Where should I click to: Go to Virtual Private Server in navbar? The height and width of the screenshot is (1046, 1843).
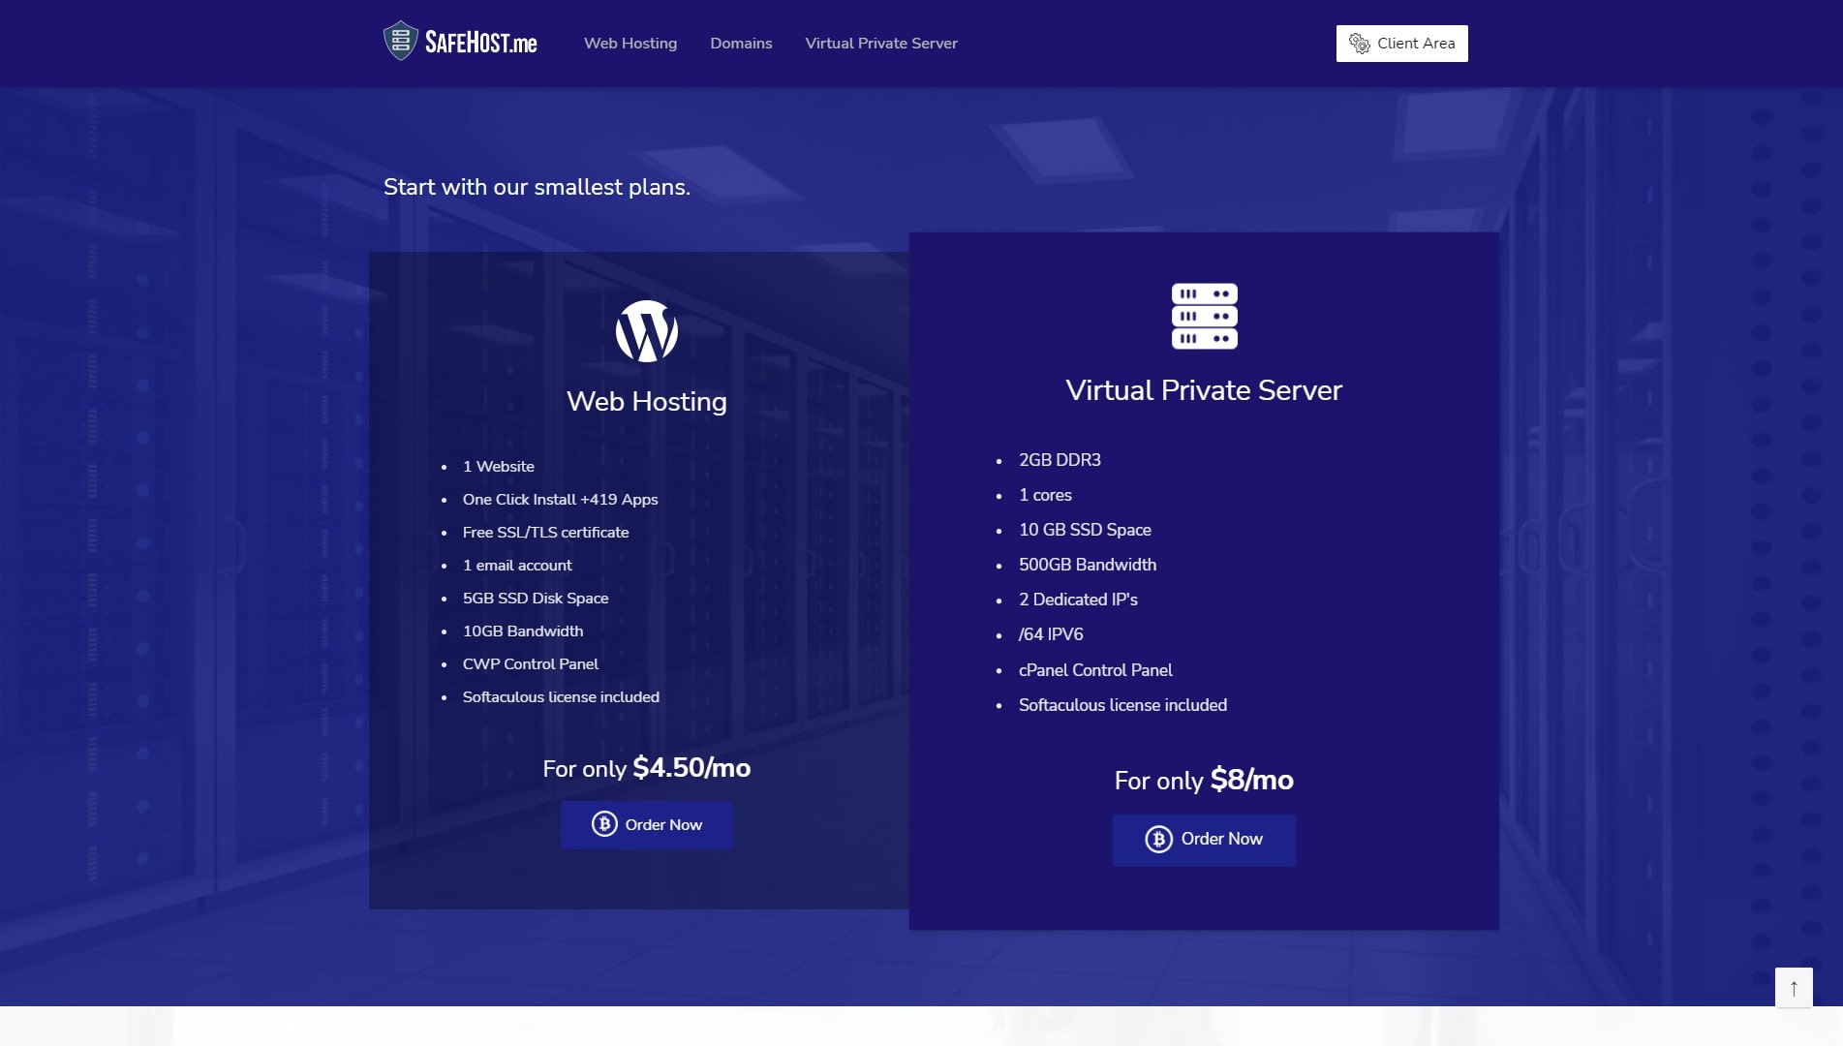(x=880, y=44)
